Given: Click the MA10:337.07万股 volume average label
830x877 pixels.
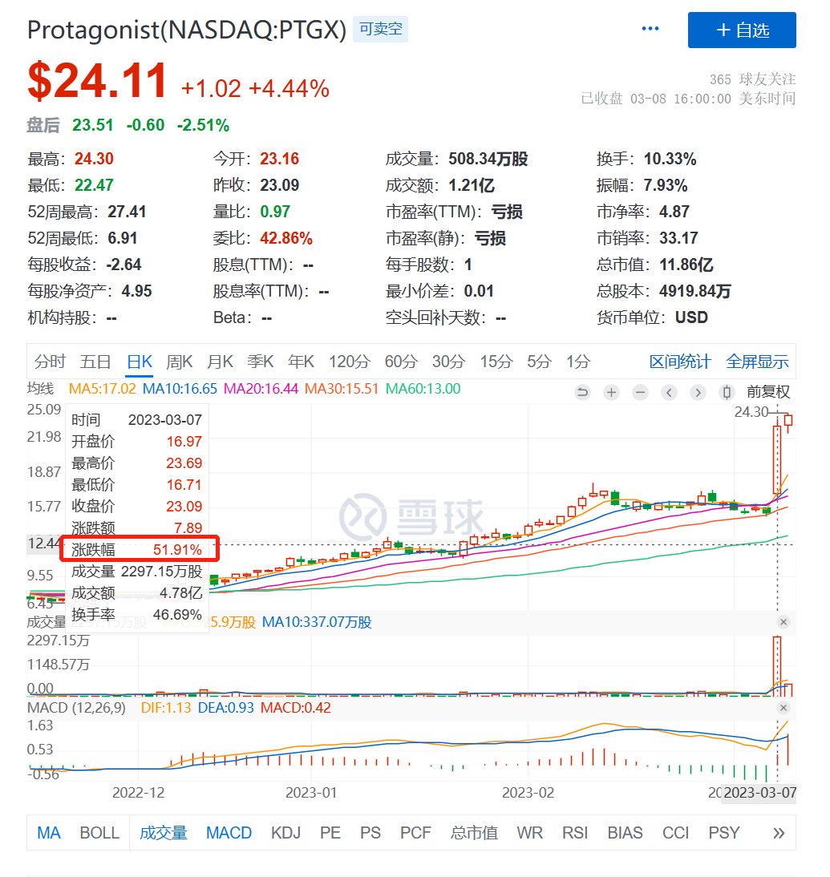Looking at the screenshot, I should [317, 622].
